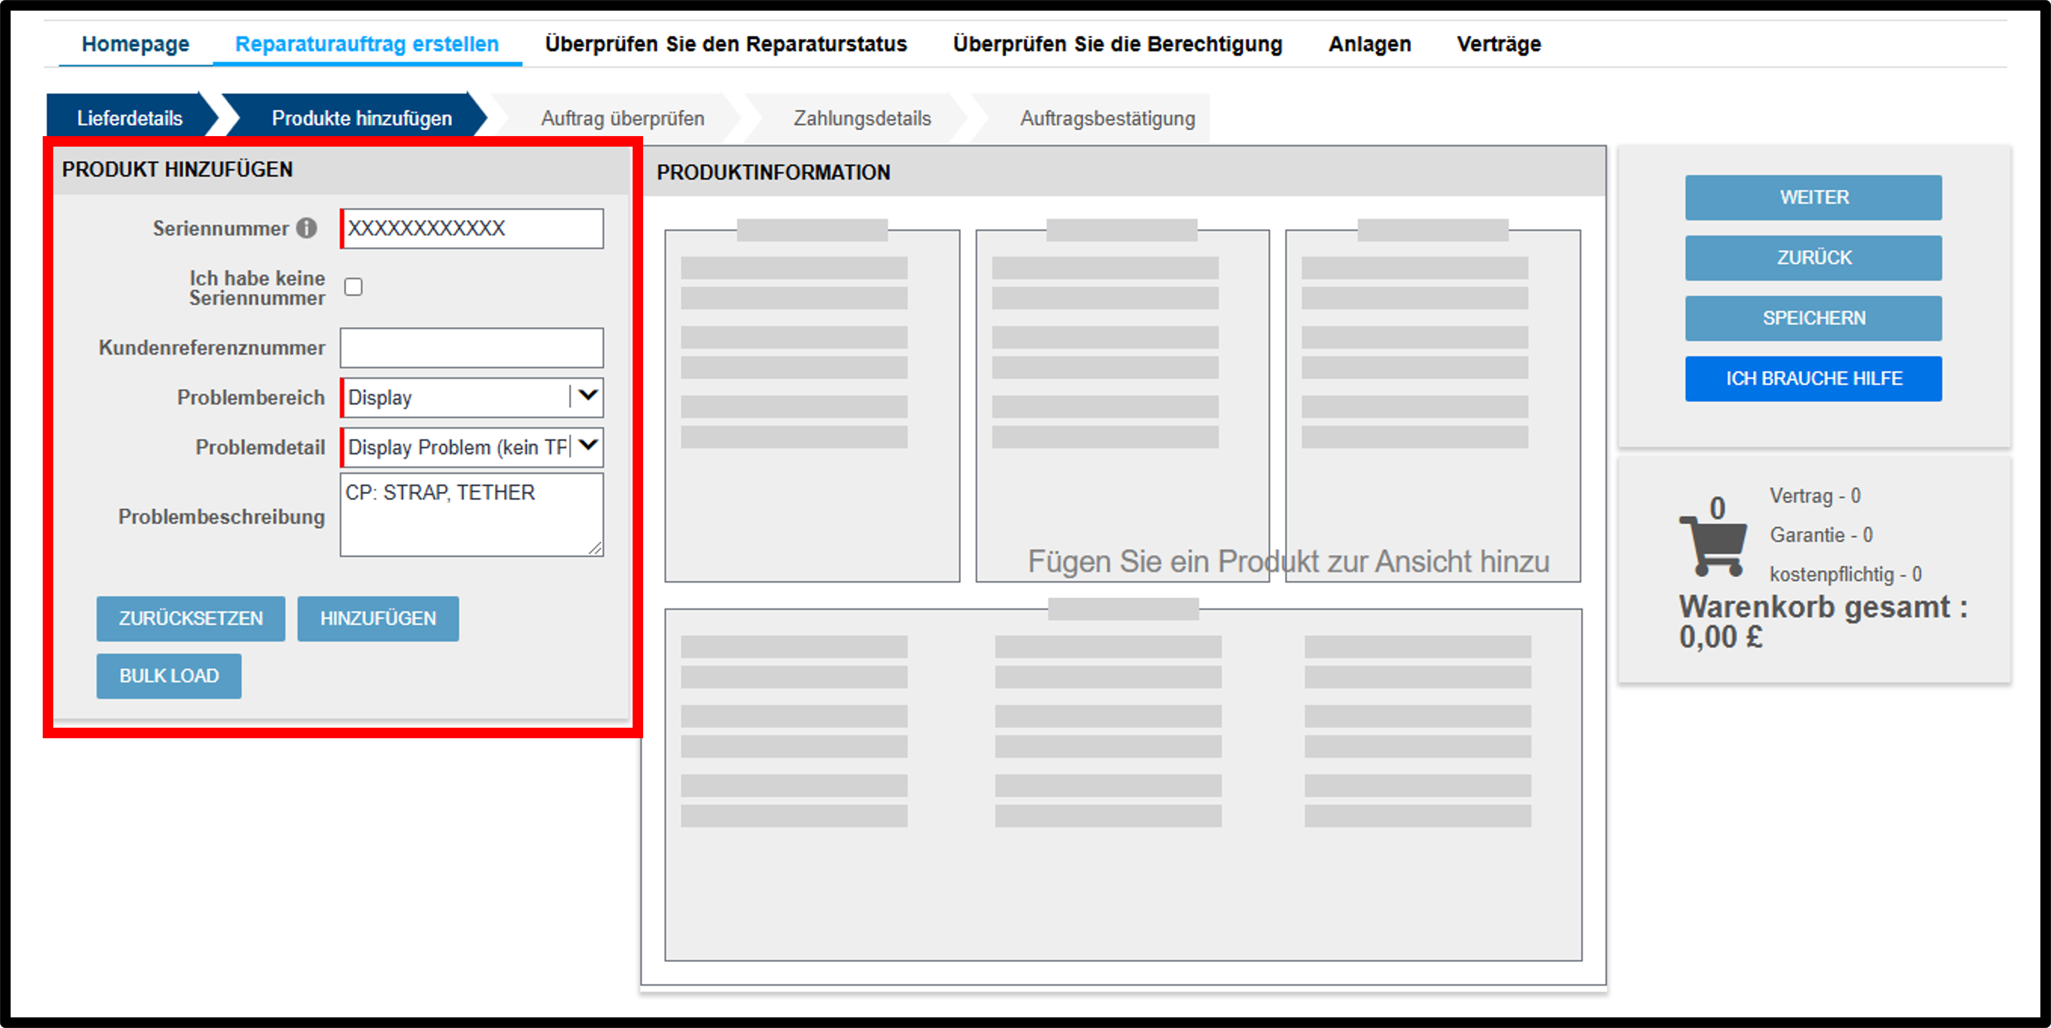Click 'Fügen Sie ein Produkt zur Ansicht hinzu' text
Viewport: 2051px width, 1028px height.
(1288, 562)
